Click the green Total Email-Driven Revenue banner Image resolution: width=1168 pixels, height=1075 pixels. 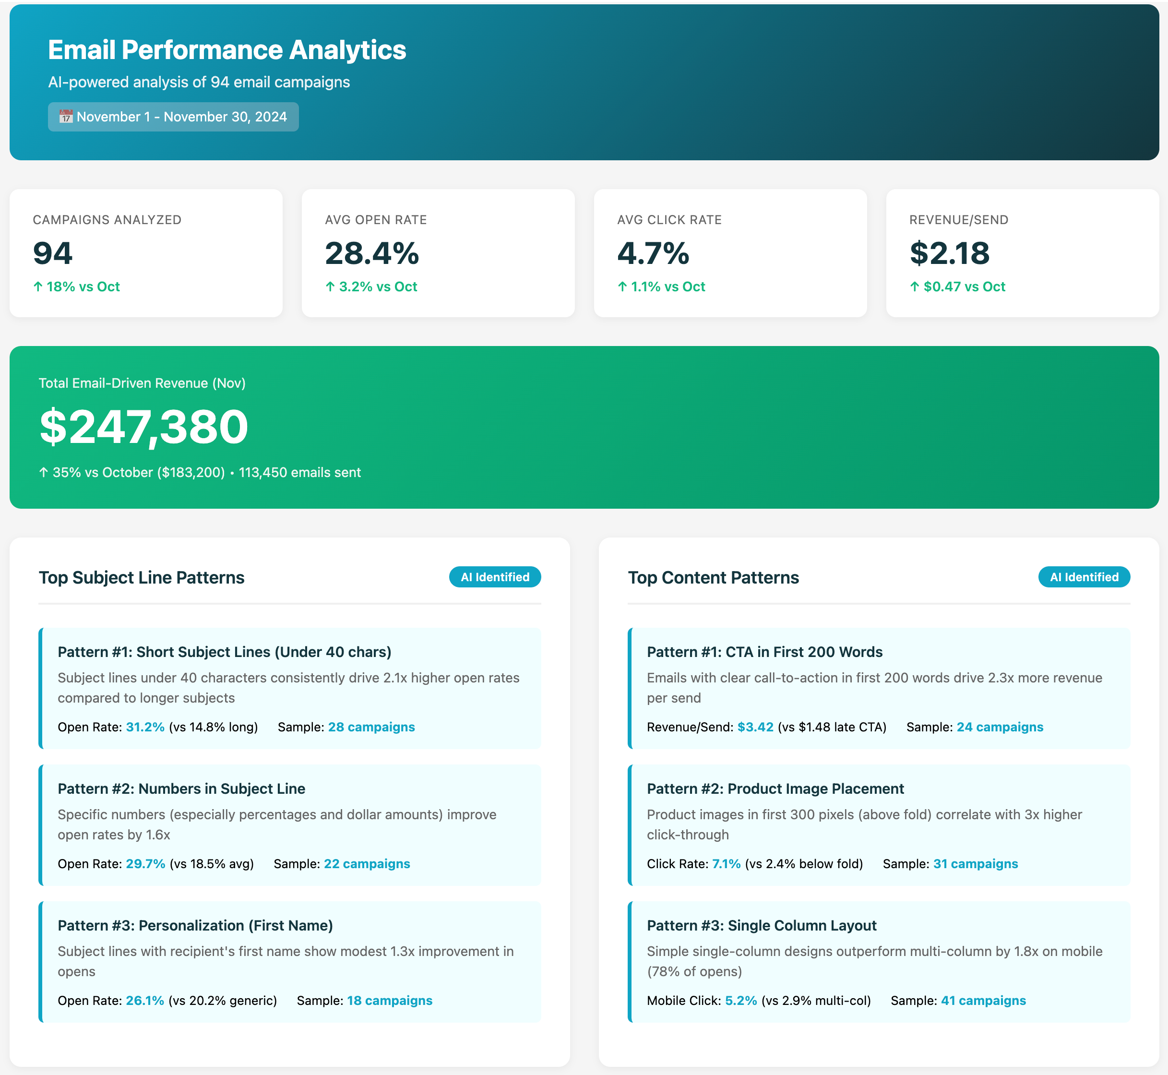click(x=584, y=428)
